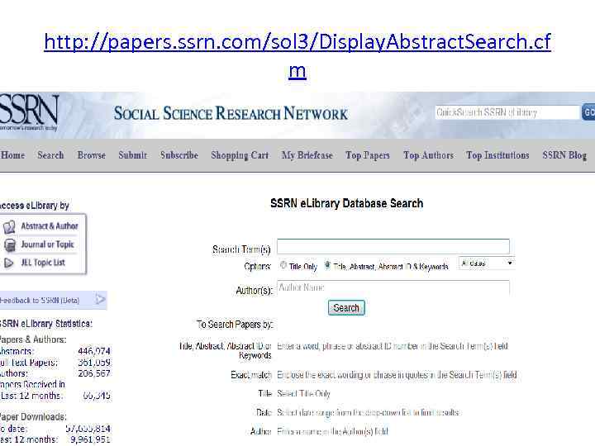Open the Subscribe menu item
The width and height of the screenshot is (595, 446).
(179, 155)
